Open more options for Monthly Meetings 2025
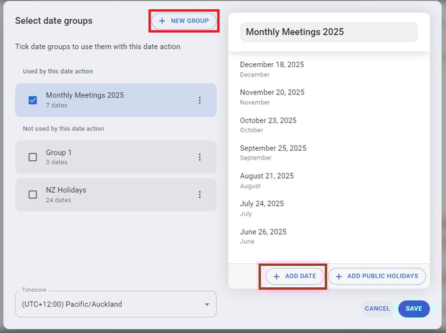This screenshot has width=446, height=333. point(200,100)
